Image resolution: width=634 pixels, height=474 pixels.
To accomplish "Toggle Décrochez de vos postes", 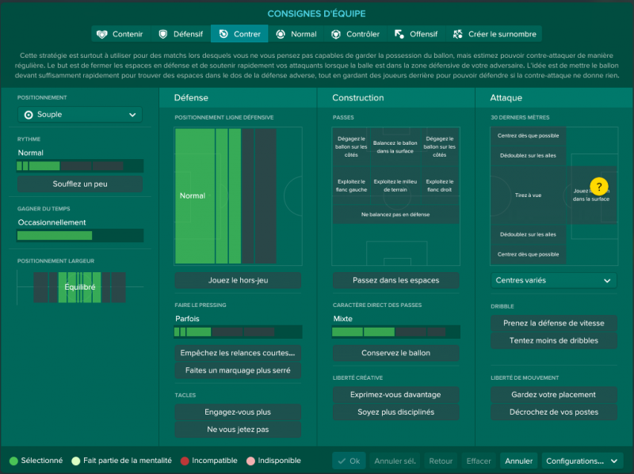I will tap(553, 411).
